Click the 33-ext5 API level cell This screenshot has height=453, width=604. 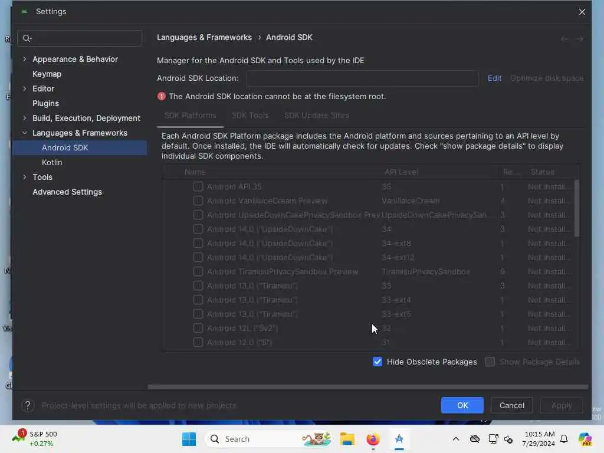[396, 314]
